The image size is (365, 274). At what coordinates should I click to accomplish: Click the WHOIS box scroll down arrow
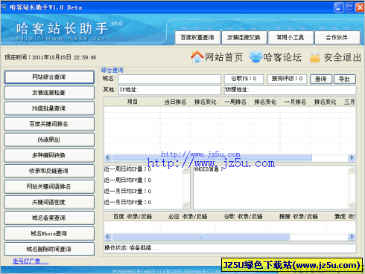pos(352,205)
